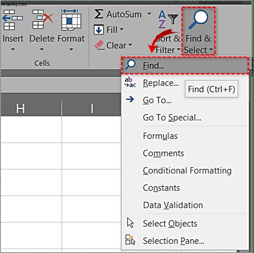The image size is (254, 253).
Task: Click the first cell under column I
Action: click(92, 129)
